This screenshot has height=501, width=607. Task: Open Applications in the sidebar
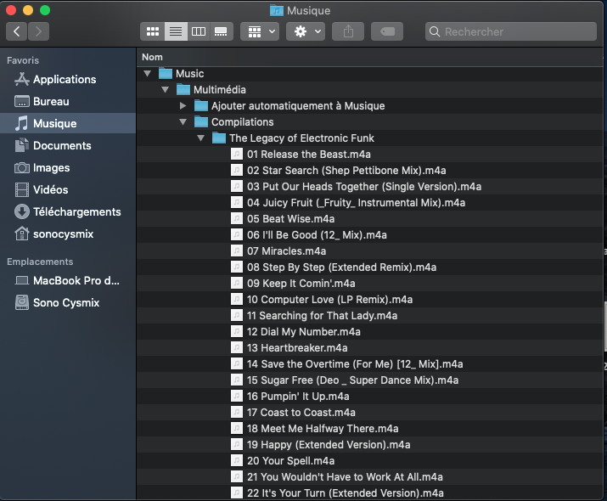(64, 79)
